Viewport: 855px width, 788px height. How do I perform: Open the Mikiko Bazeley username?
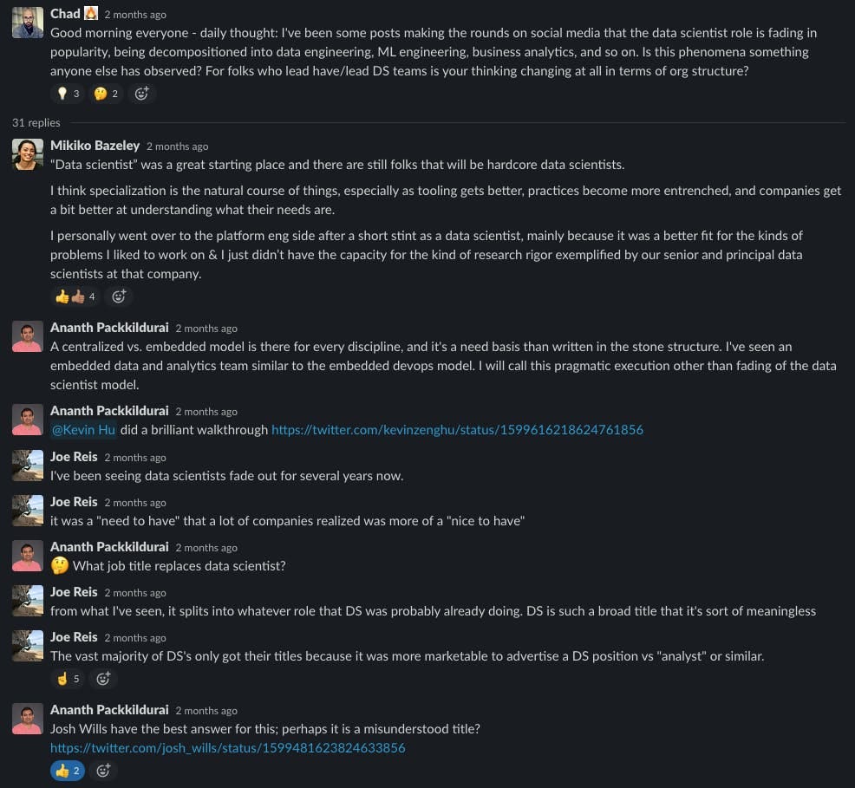tap(95, 146)
